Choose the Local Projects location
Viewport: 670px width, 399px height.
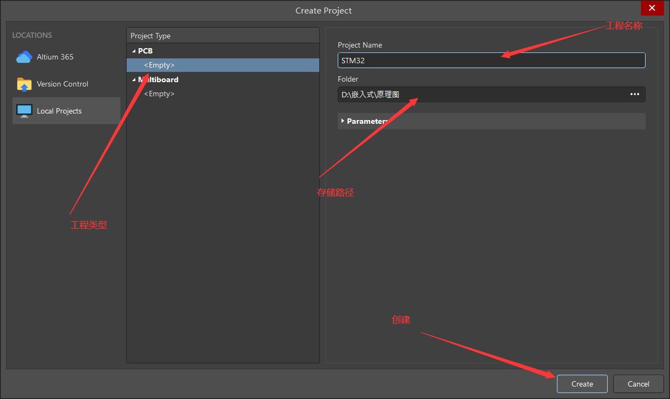pos(66,111)
